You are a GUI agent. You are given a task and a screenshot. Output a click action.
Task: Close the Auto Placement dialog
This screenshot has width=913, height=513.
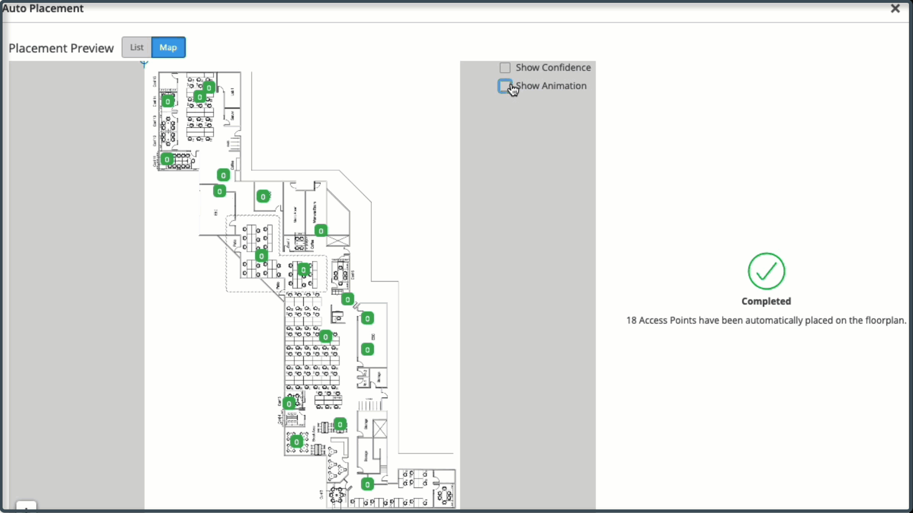click(895, 9)
